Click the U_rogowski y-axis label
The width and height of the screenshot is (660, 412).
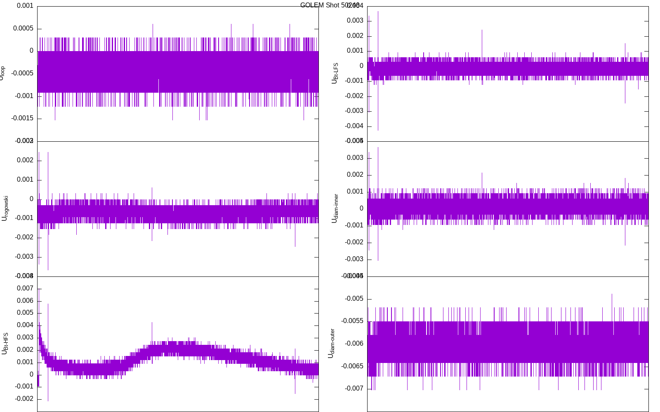click(5, 208)
